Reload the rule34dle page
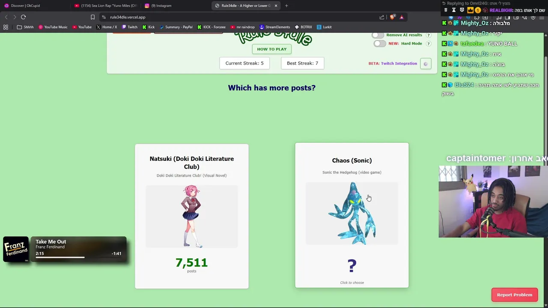 (x=23, y=17)
